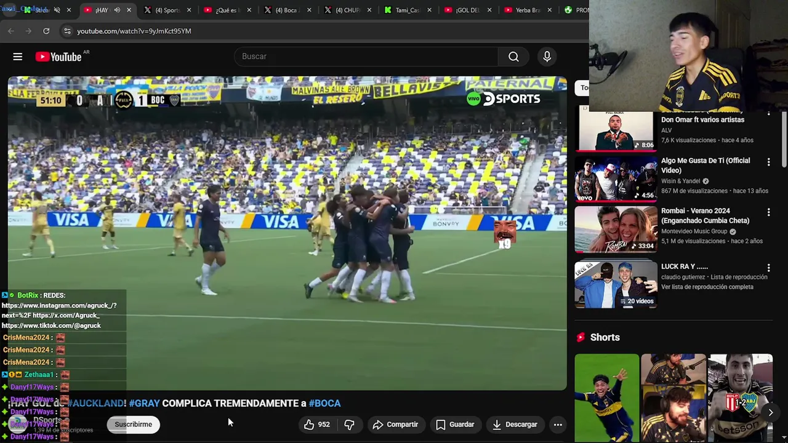788x443 pixels.
Task: Open site information icon in address bar
Action: click(x=67, y=31)
